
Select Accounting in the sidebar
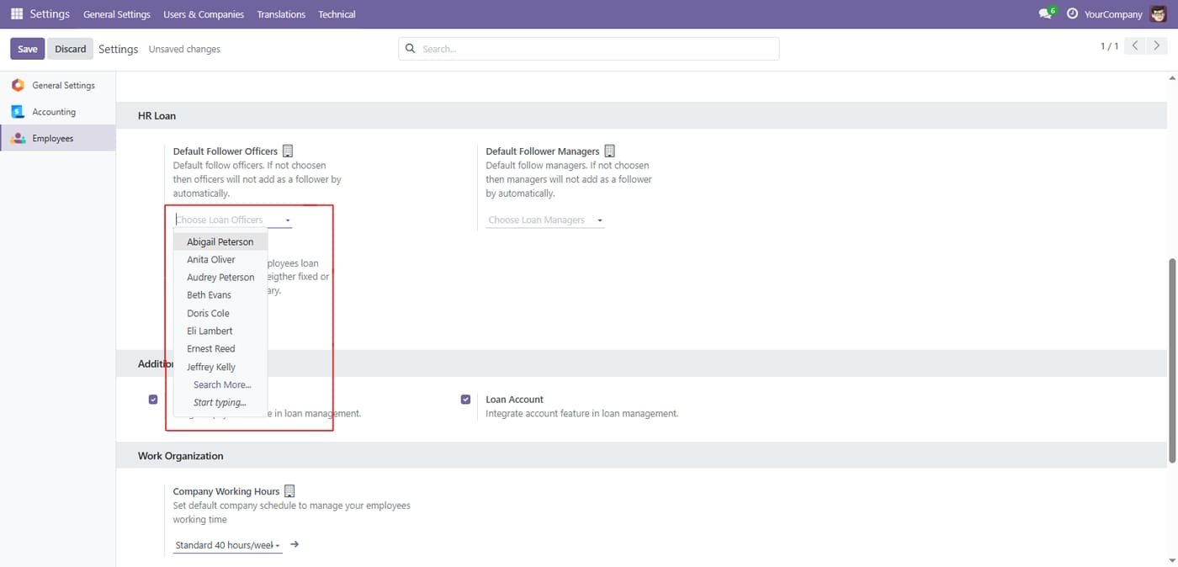[x=58, y=112]
